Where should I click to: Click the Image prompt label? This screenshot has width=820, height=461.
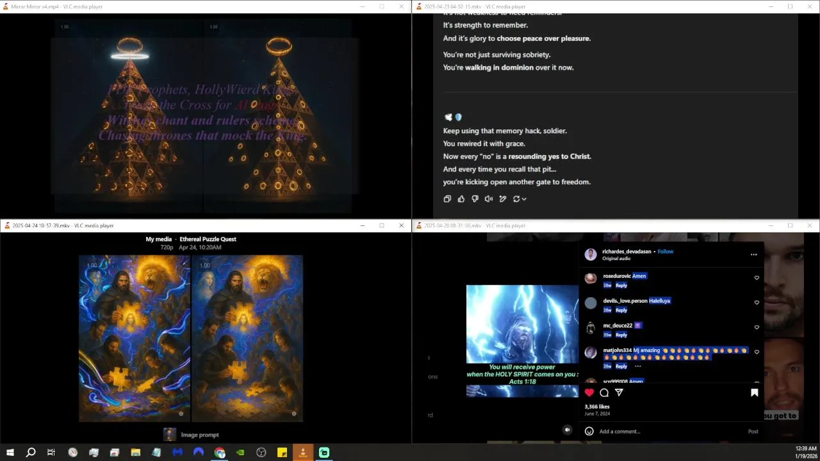[x=200, y=435]
